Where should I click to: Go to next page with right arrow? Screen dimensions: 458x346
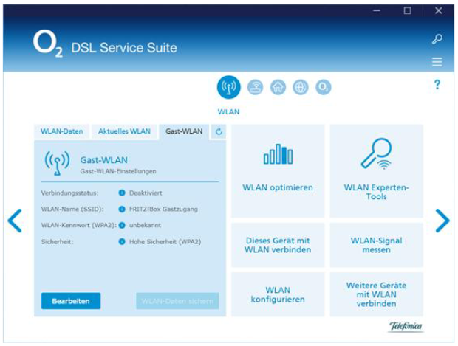[442, 221]
